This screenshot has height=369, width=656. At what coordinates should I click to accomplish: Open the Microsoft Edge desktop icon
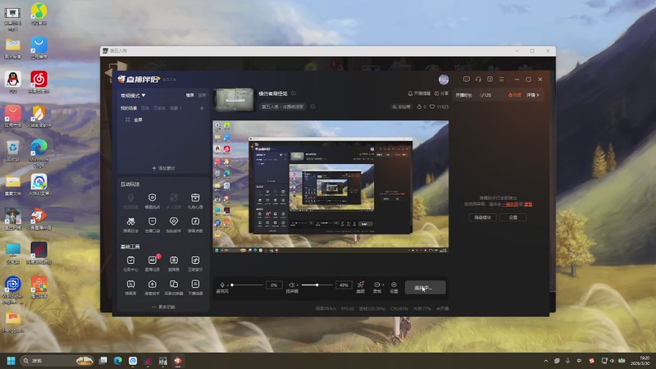pyautogui.click(x=39, y=153)
